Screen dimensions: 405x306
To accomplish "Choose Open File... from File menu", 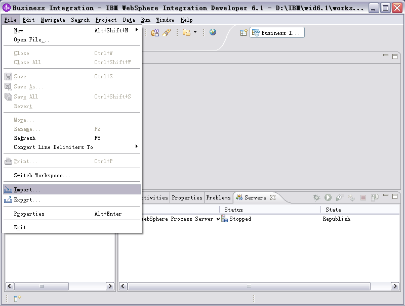I will tap(72, 40).
